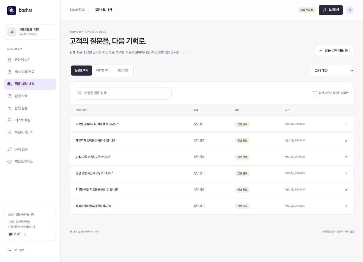Click the 채널 운영 중 status badge

tap(307, 10)
